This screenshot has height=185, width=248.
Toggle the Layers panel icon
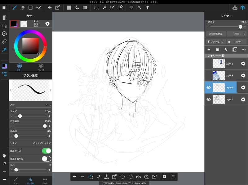243,7
